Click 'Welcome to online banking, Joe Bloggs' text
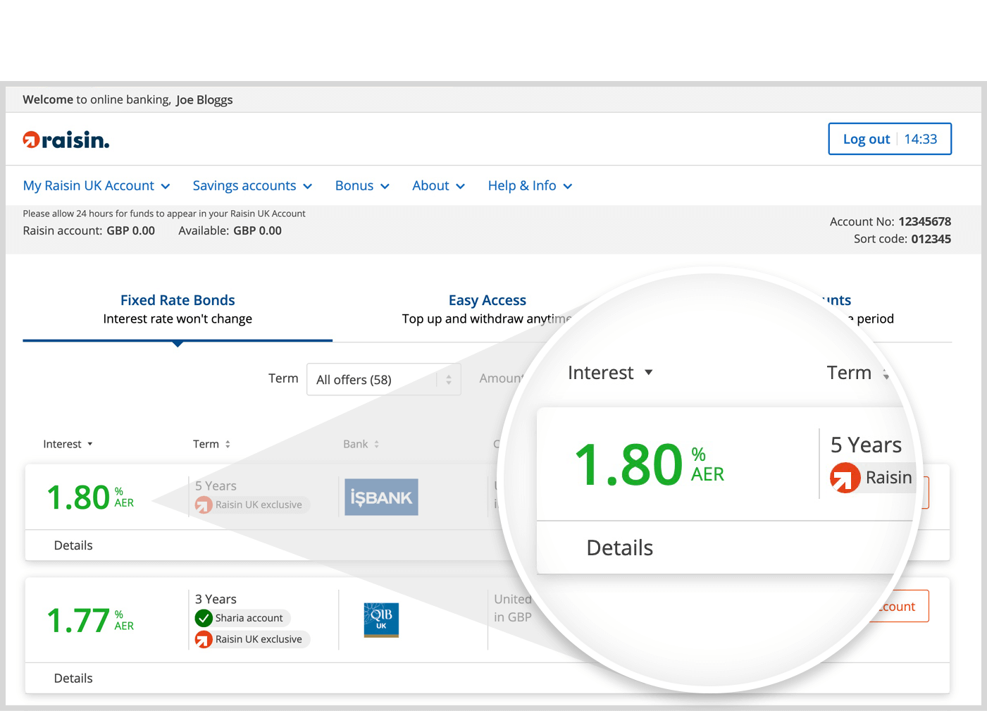 [x=128, y=99]
